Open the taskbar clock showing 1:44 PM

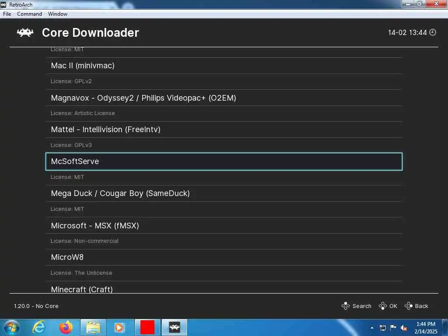[426, 328]
